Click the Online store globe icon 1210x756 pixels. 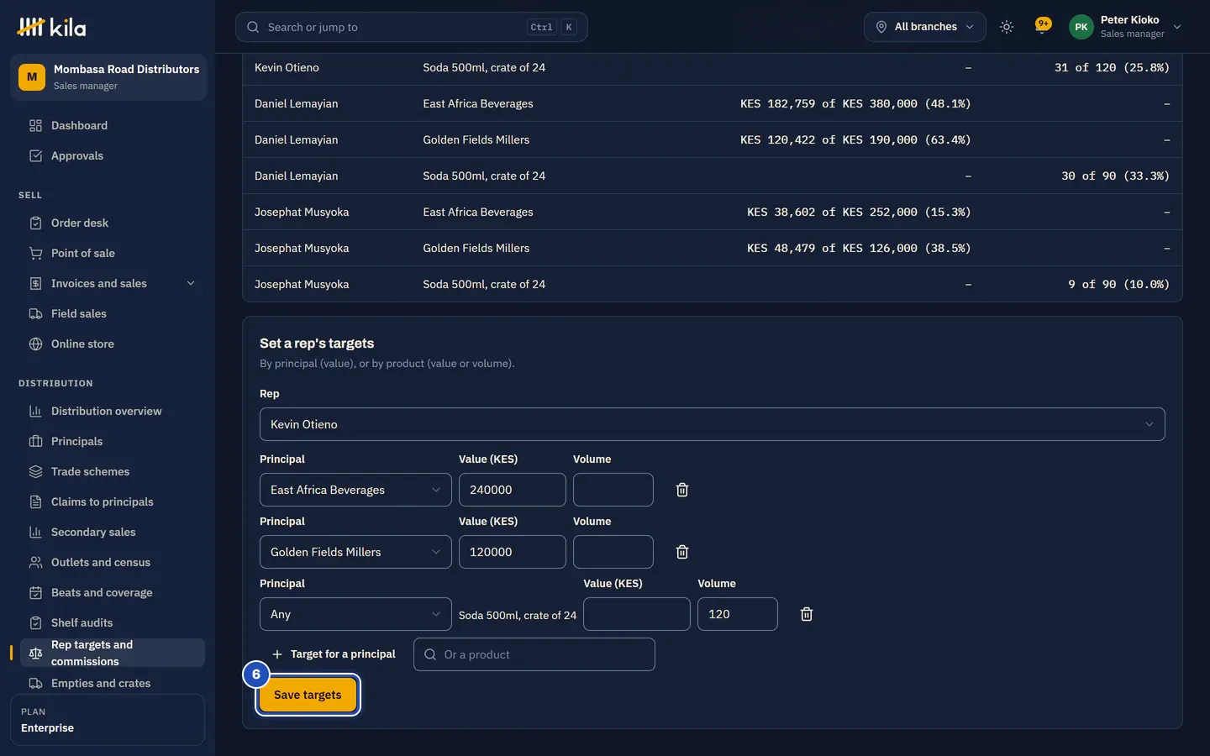(35, 344)
